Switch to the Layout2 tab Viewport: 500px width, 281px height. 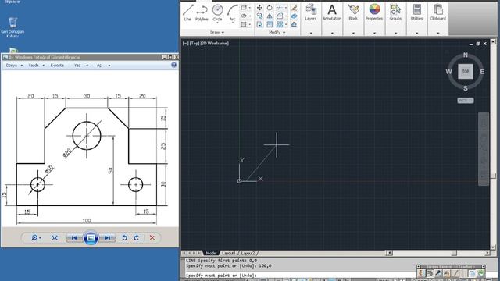point(248,253)
